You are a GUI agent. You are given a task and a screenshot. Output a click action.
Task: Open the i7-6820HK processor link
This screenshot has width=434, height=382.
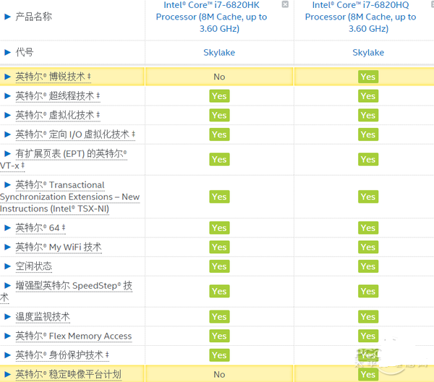point(211,17)
